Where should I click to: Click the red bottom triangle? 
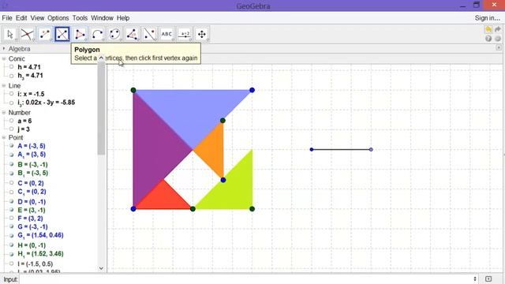(163, 199)
